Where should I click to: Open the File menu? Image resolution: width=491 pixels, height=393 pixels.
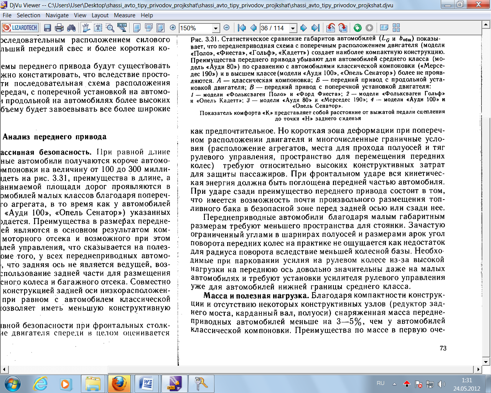[7, 15]
